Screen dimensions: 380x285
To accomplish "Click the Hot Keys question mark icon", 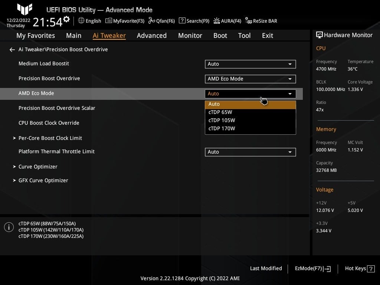I will point(371,269).
